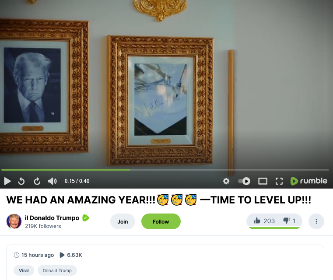Open the Rumble logo link in player

click(309, 181)
